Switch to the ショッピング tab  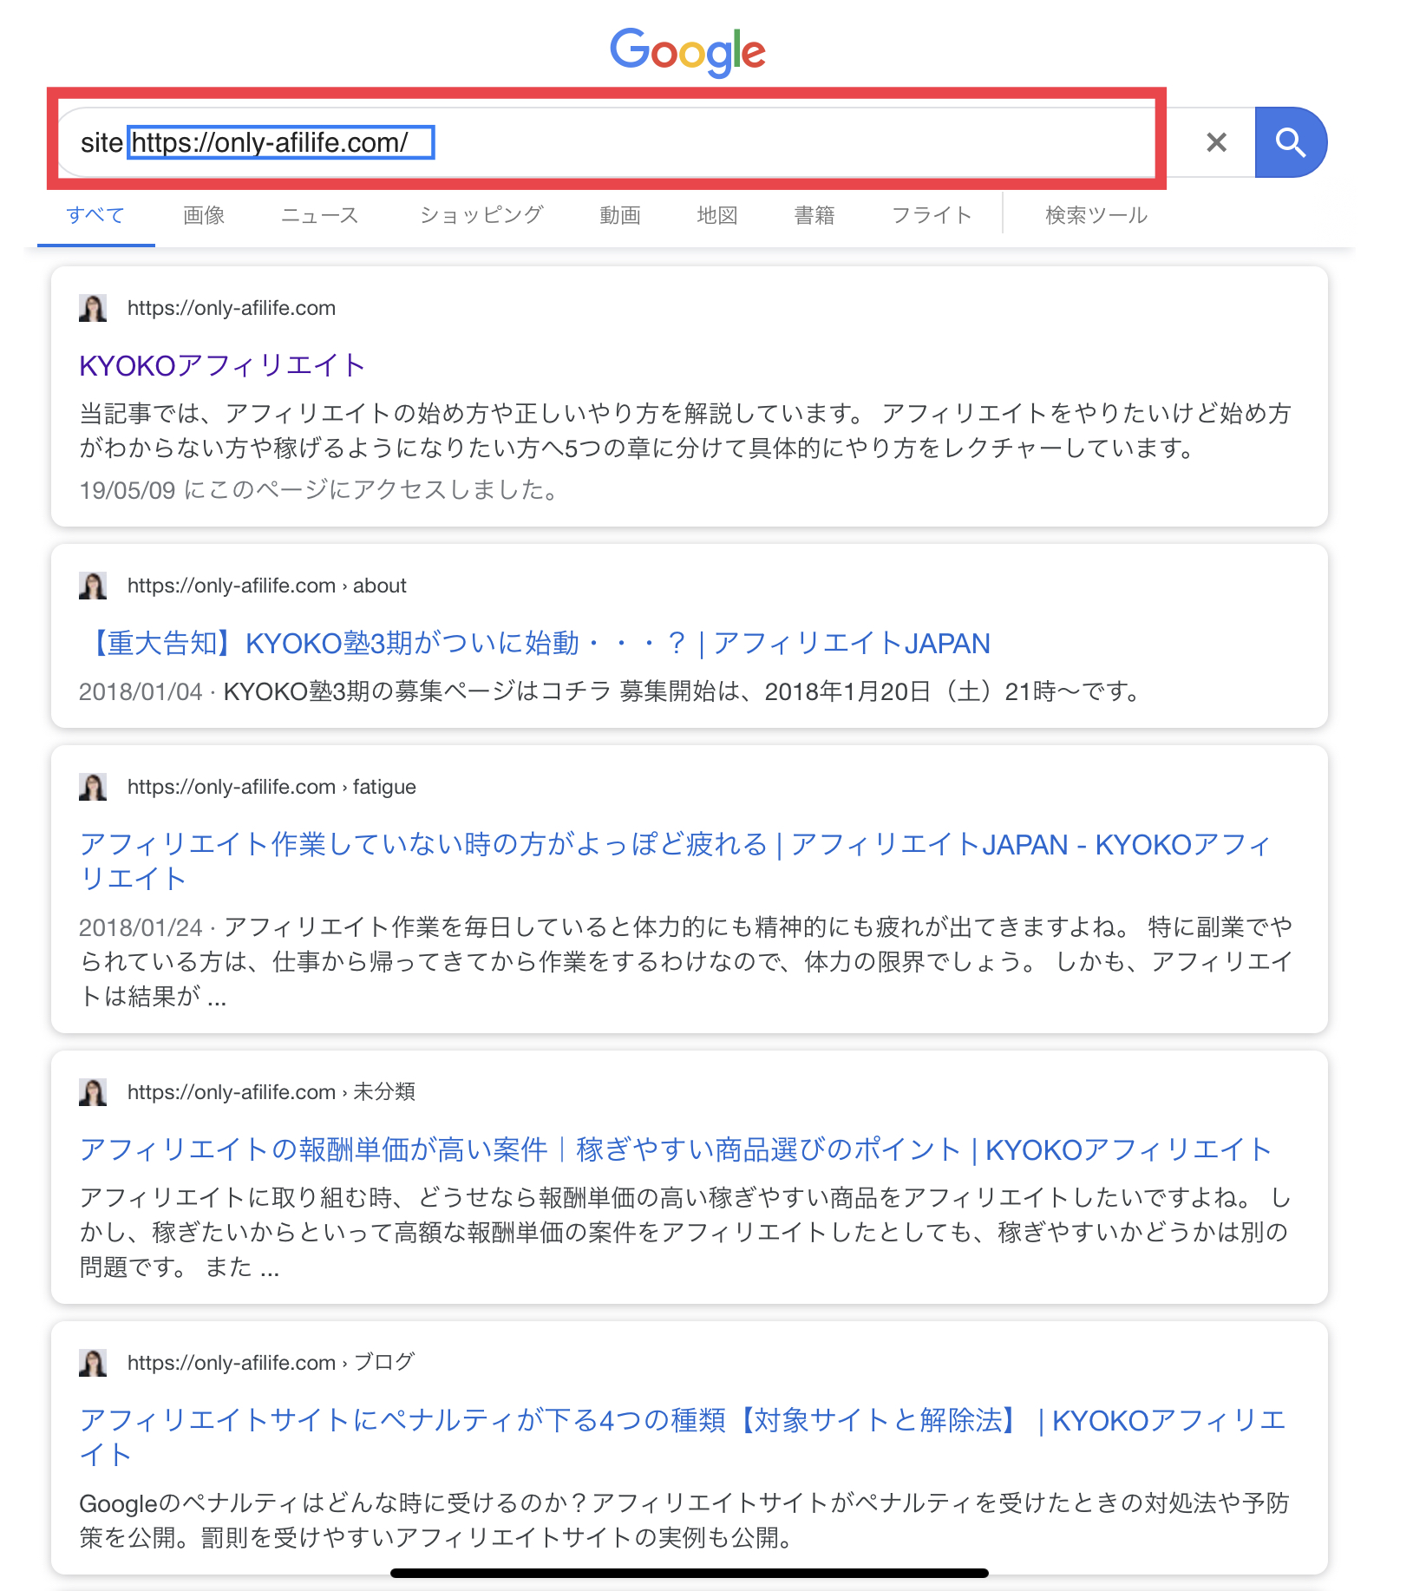point(481,215)
